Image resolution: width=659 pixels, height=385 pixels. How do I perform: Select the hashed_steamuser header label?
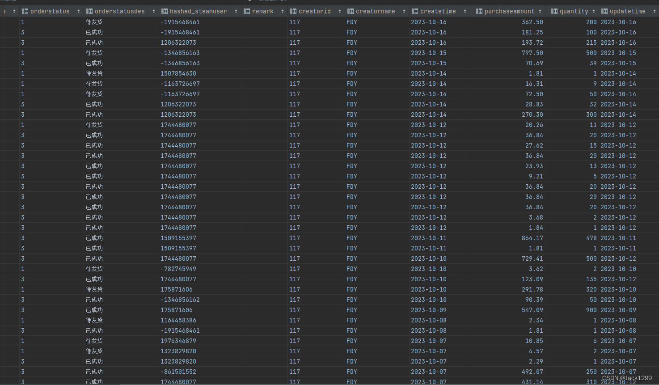(199, 11)
